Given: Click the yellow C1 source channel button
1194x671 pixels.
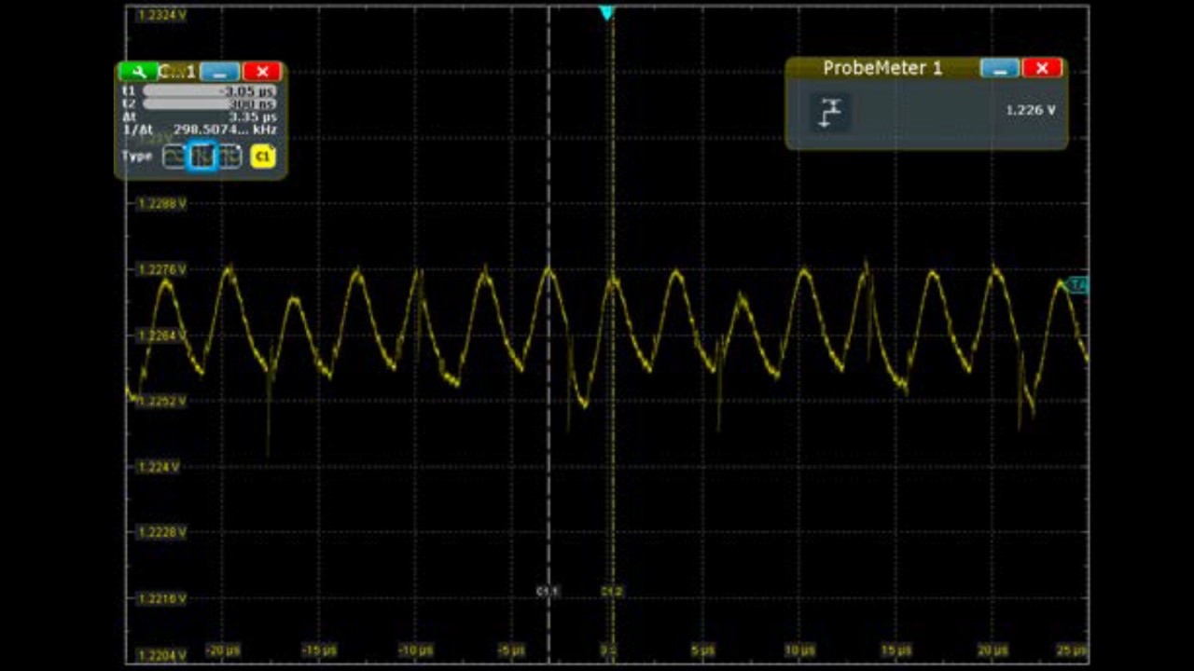Looking at the screenshot, I should 263,157.
